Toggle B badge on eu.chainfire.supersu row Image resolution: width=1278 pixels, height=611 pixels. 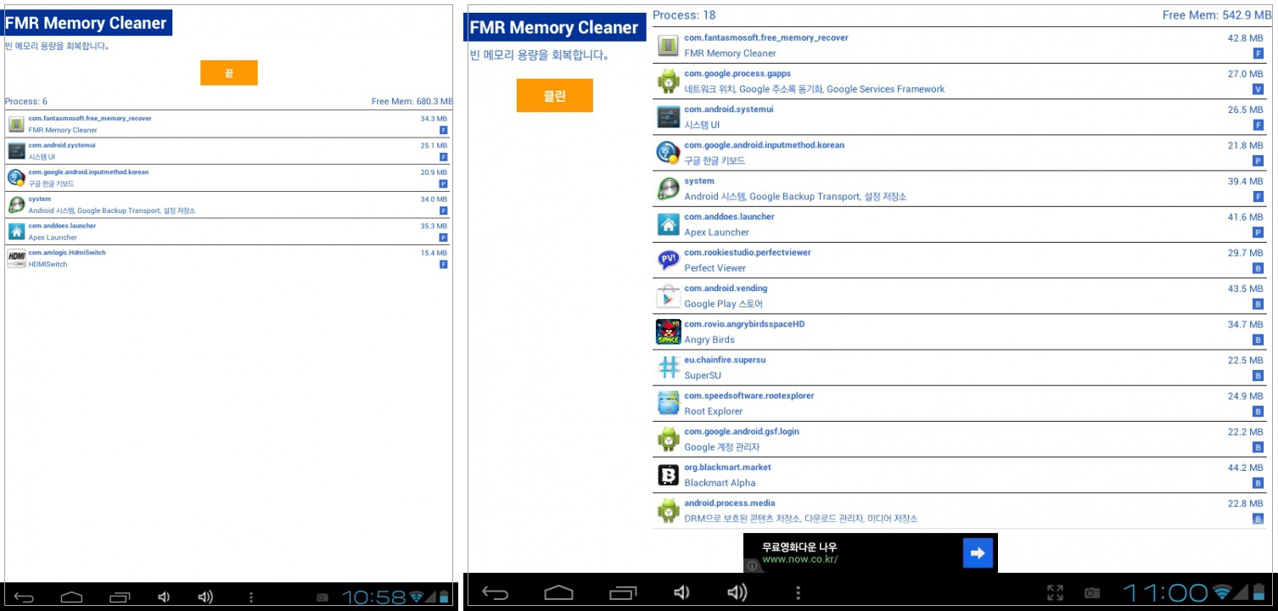click(x=1258, y=375)
